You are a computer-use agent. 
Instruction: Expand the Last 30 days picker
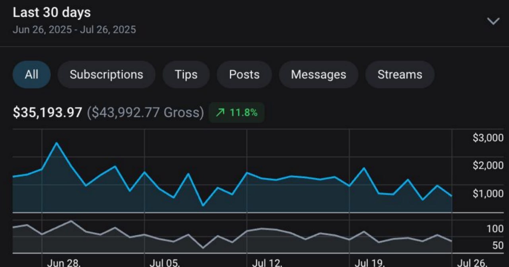52,12
